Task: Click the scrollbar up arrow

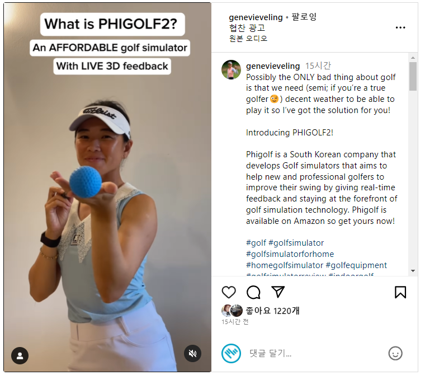Action: pos(413,58)
